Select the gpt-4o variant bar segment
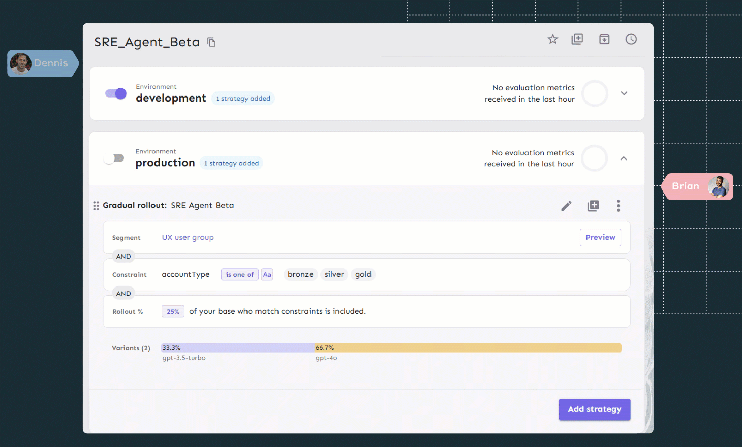Viewport: 742px width, 447px height. [x=468, y=347]
